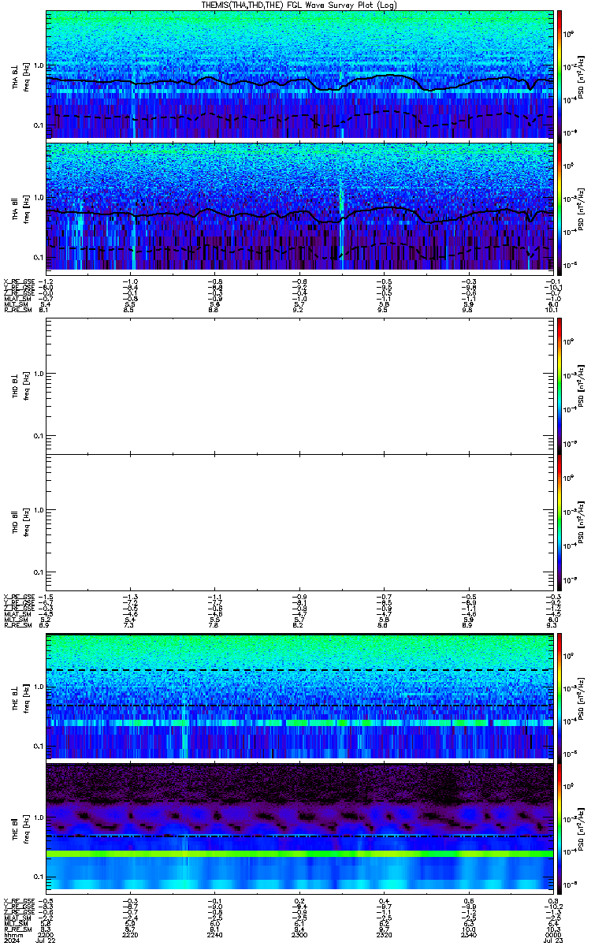Select the THE B-parallel spectrogram panel
Viewport: 591px width, 946px height.
tap(299, 827)
